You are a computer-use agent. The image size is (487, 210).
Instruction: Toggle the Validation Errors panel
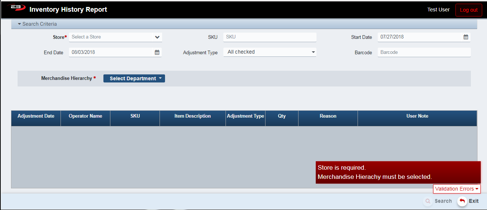tap(457, 189)
